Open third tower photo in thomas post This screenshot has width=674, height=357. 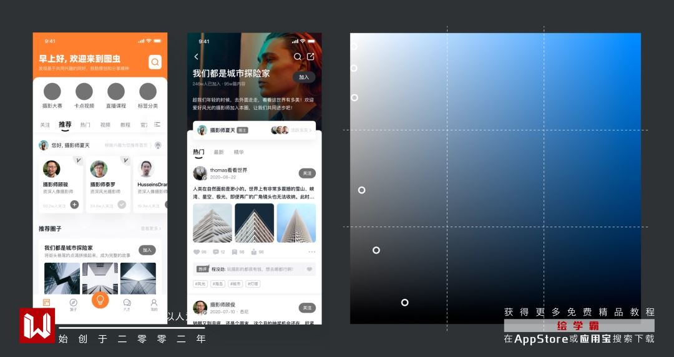tap(296, 223)
